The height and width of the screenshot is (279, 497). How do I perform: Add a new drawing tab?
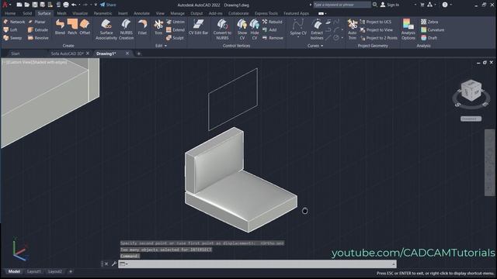138,53
